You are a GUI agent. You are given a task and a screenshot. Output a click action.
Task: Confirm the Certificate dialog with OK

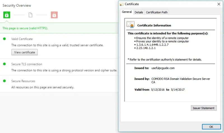(211, 127)
